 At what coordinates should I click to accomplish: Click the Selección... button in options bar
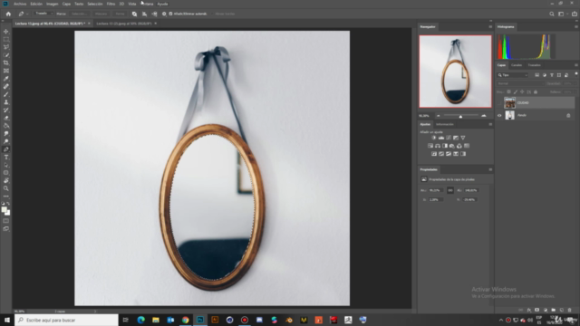point(79,14)
